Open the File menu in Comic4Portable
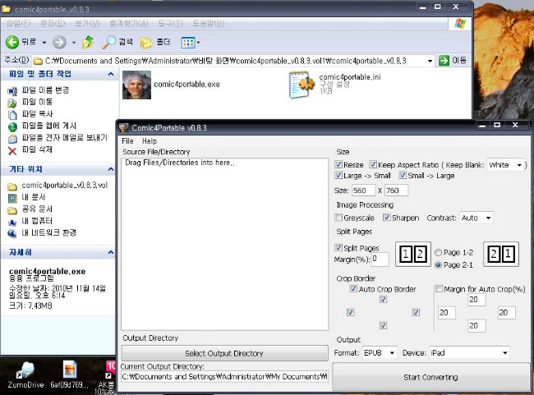This screenshot has width=534, height=395. tap(127, 141)
